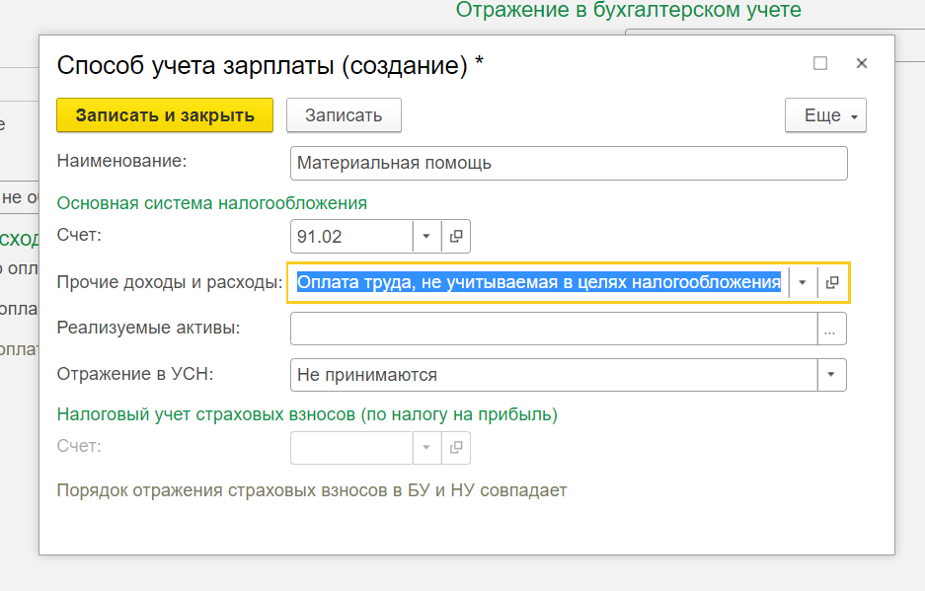Click the greyed dropdown arrow of tax 'Счет'
925x591 pixels.
tap(426, 447)
